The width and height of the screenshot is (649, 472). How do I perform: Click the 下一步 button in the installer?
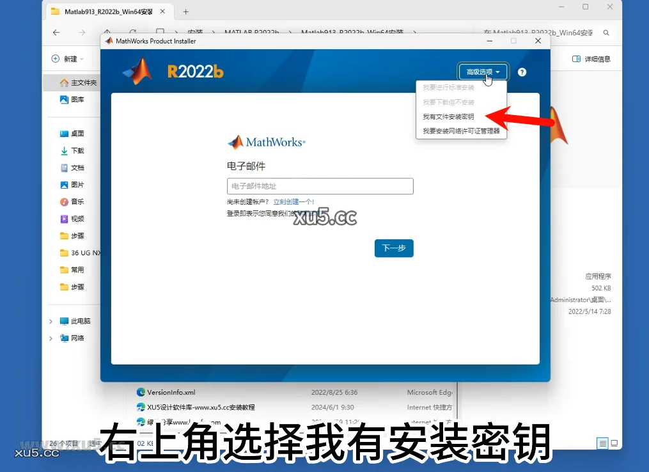pos(394,249)
